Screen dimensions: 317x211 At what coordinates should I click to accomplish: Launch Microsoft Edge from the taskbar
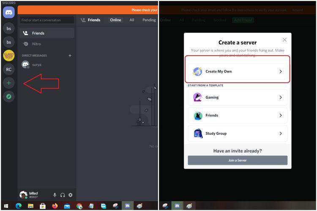point(19,206)
